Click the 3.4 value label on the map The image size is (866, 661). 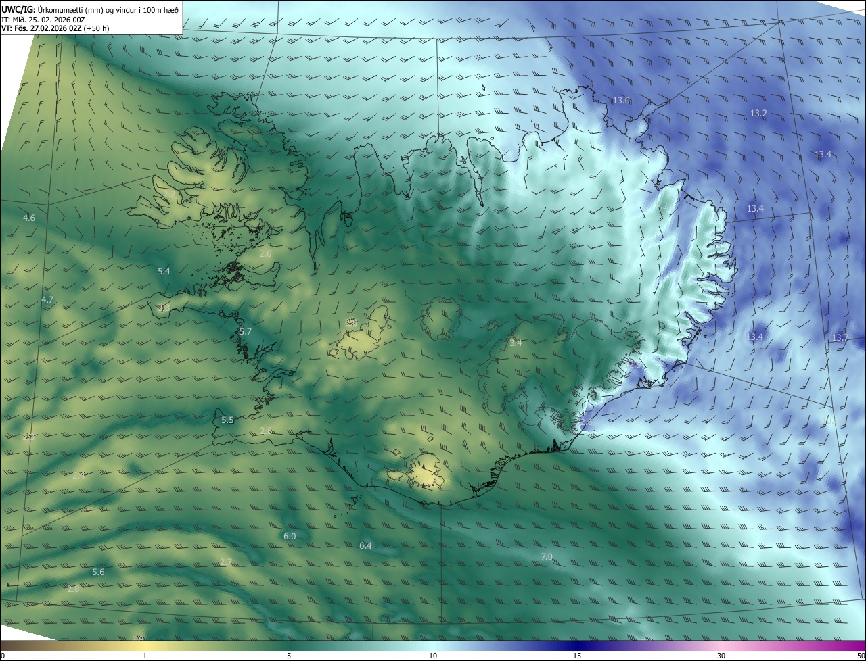[516, 343]
